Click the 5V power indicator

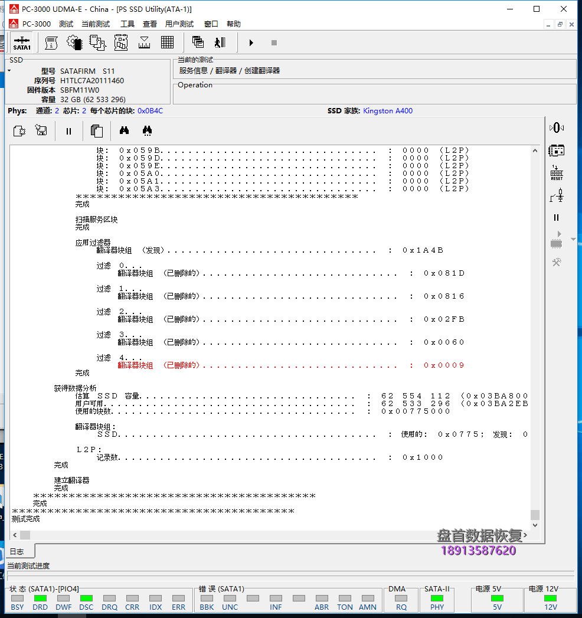[497, 599]
